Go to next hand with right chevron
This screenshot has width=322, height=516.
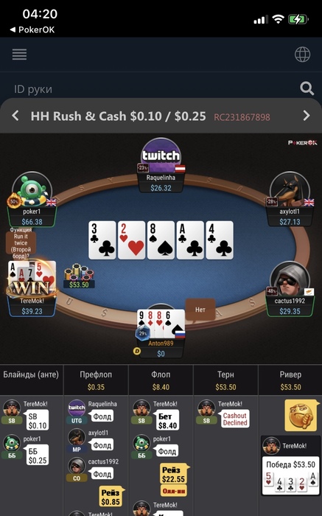point(307,116)
